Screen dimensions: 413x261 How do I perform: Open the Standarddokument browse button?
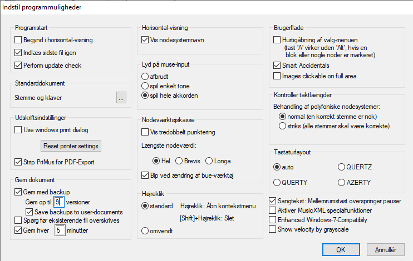(x=121, y=98)
